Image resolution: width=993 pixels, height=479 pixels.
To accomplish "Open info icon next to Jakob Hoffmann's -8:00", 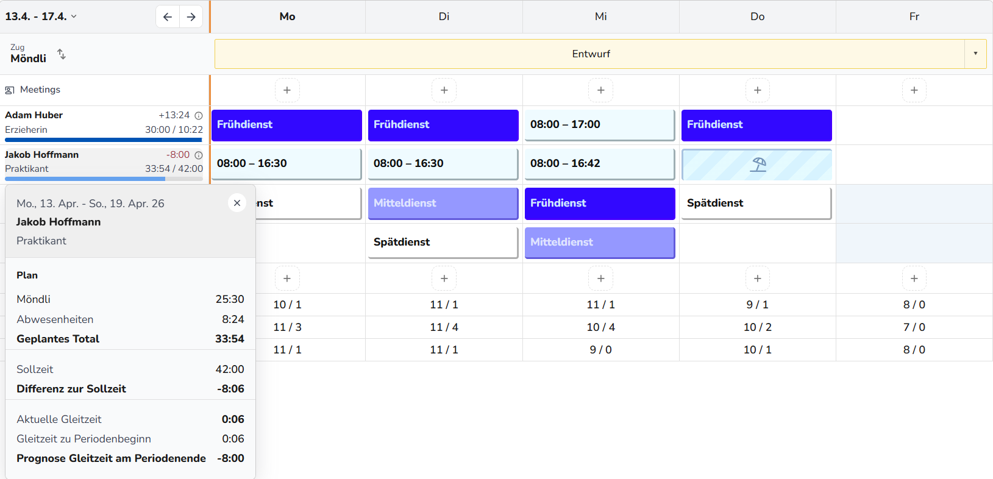I will click(x=198, y=155).
